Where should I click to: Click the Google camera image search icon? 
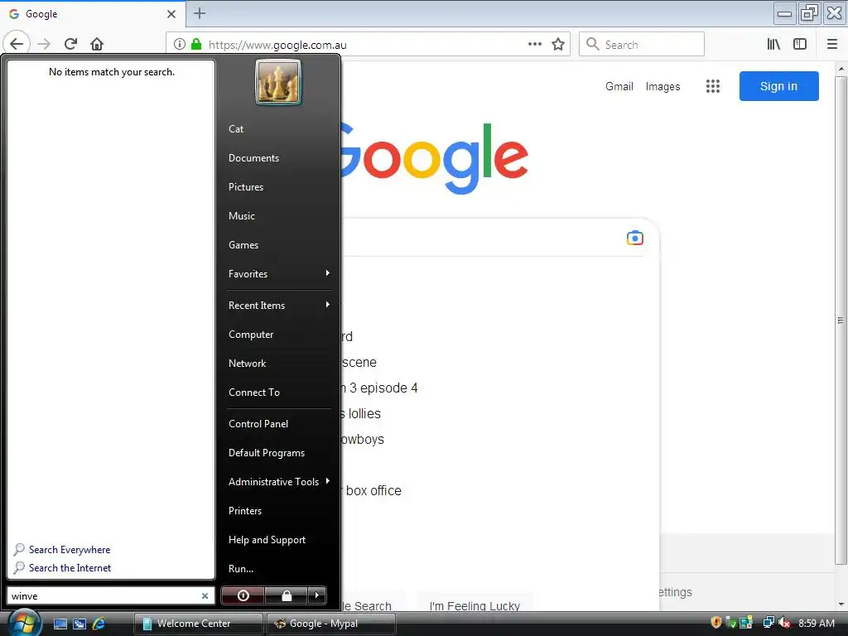[x=635, y=238]
